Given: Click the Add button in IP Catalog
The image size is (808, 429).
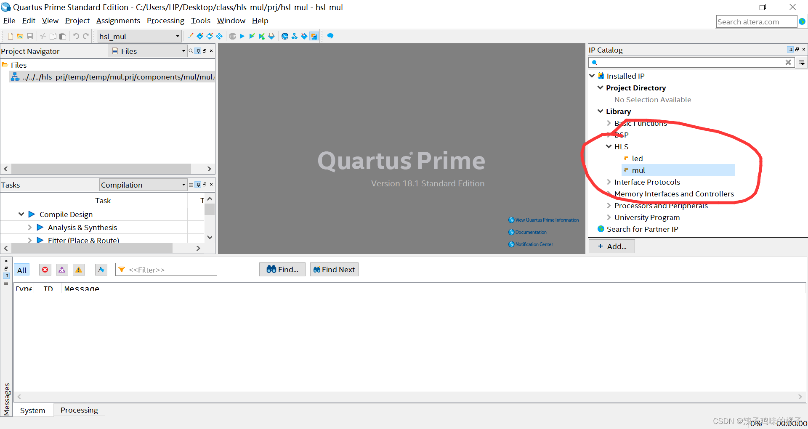Looking at the screenshot, I should [611, 246].
